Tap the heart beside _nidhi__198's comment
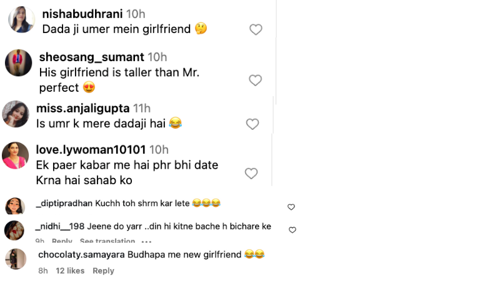500x281 pixels. coord(292,230)
